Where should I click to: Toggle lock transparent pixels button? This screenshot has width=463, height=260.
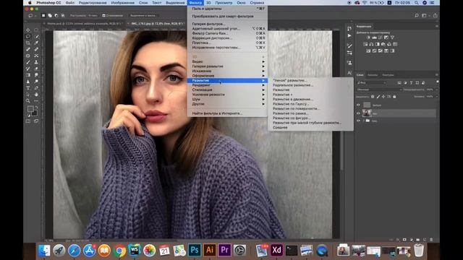point(373,97)
